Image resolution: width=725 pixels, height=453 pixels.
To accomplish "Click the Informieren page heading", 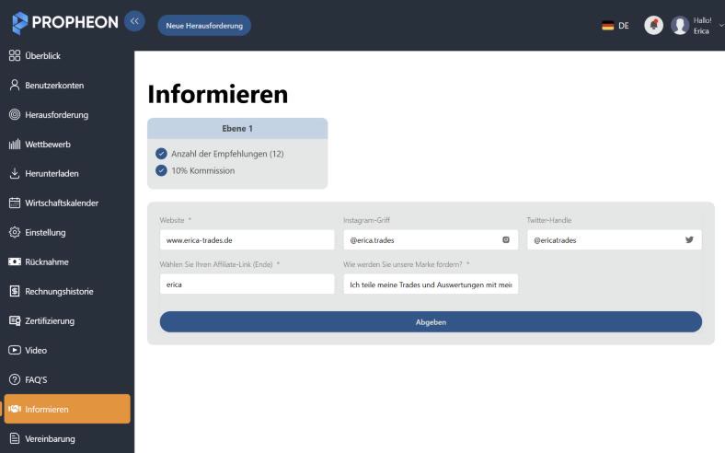I will (x=218, y=95).
